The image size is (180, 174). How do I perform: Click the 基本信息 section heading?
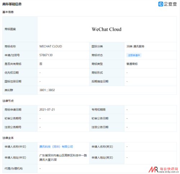[x=8, y=12]
